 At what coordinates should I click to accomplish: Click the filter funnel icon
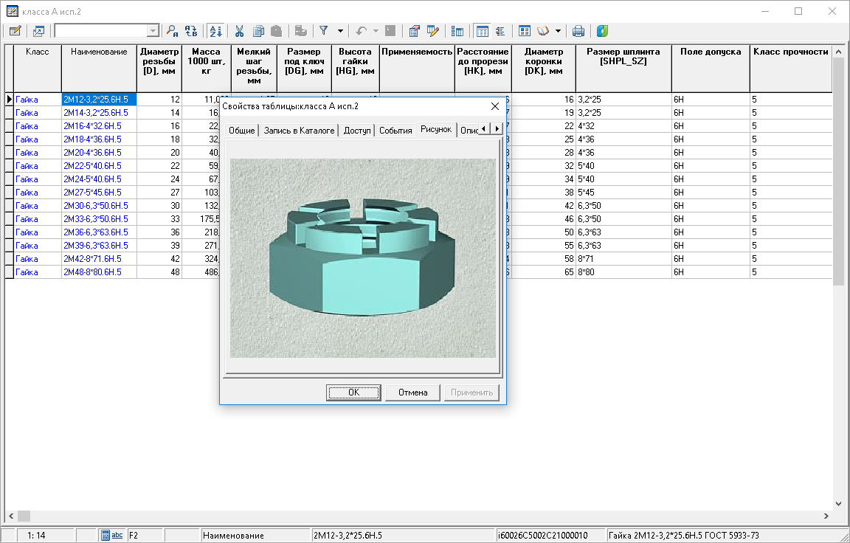(323, 31)
